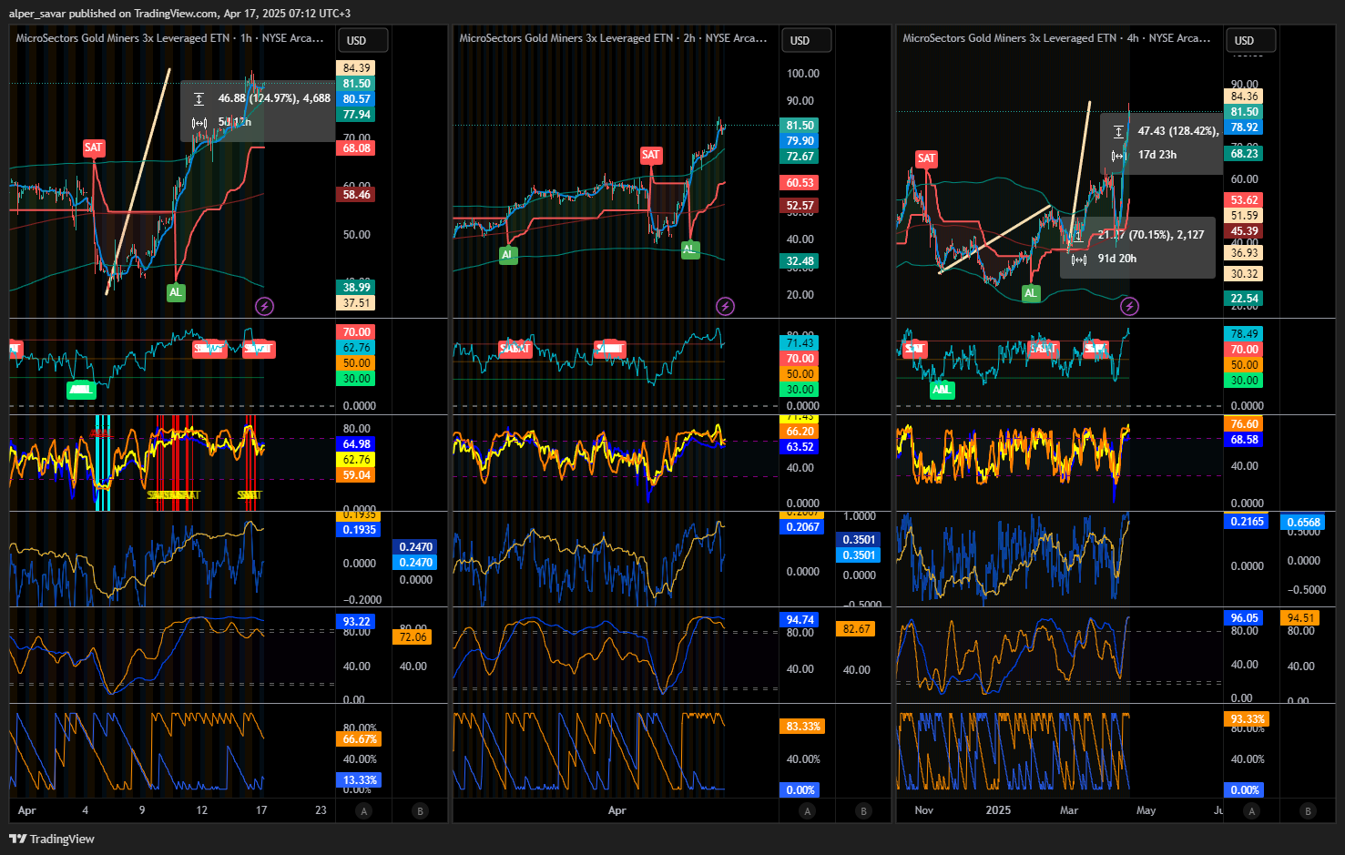Click the alper_savar published on TradingView.com header

[179, 13]
